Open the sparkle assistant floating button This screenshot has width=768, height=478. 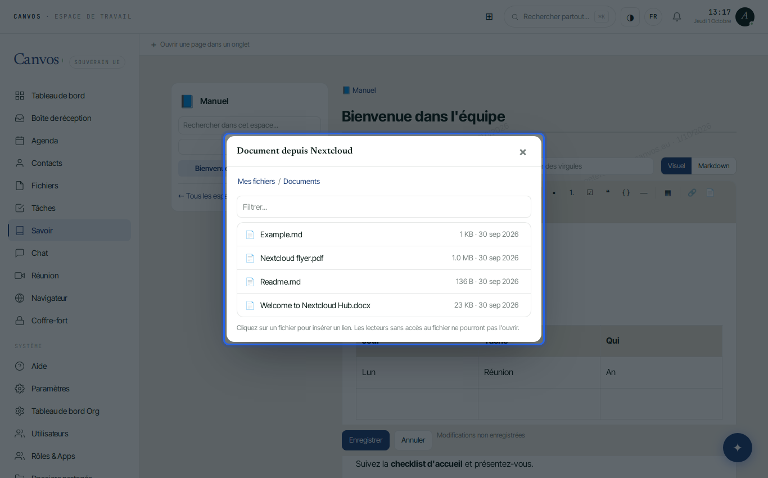coord(738,448)
